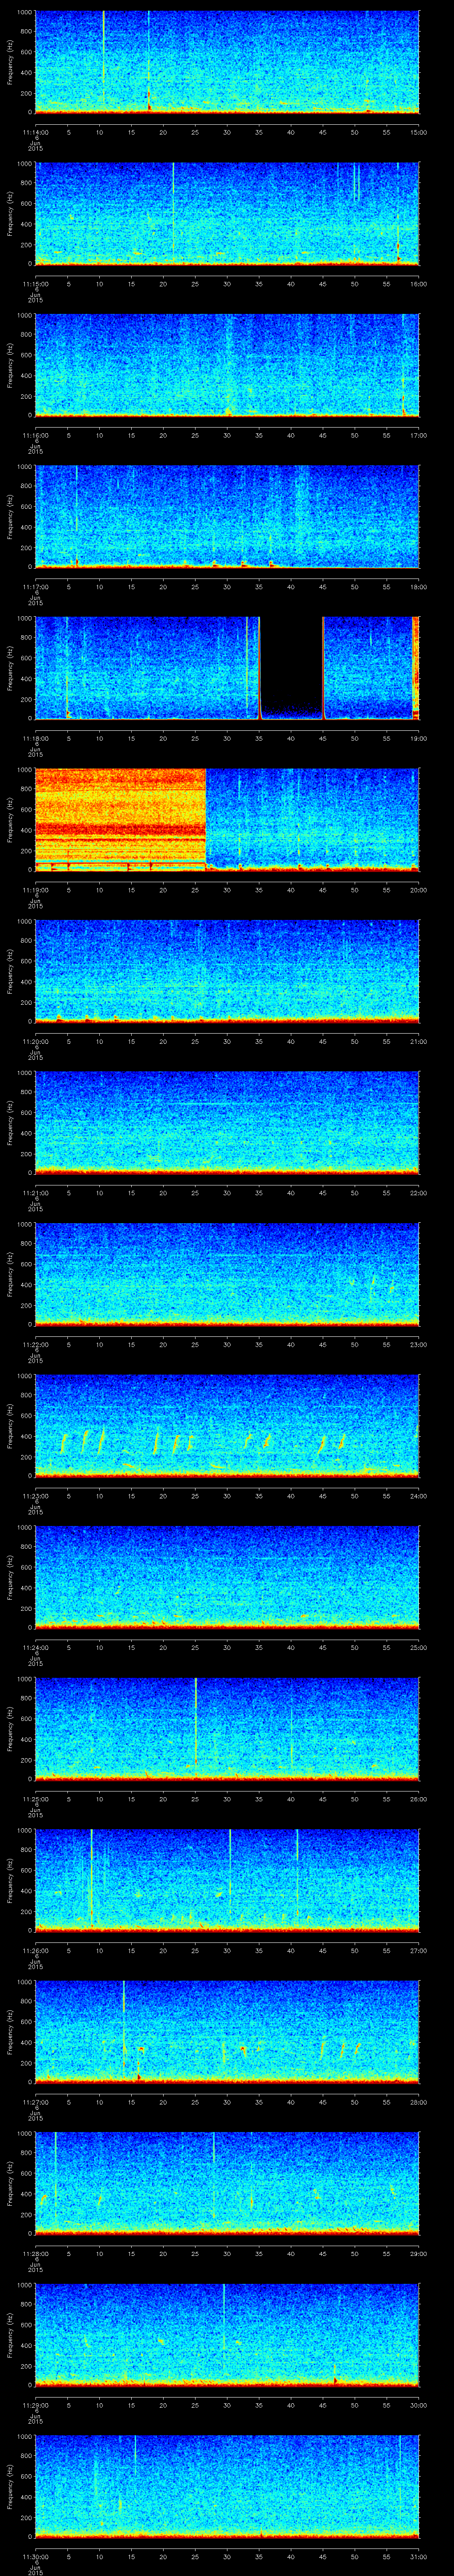Click the 25:00 end time label

pos(418,1647)
